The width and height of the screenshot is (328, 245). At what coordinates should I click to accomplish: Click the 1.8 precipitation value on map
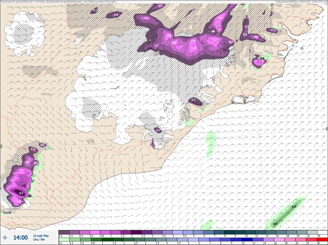tap(21, 184)
